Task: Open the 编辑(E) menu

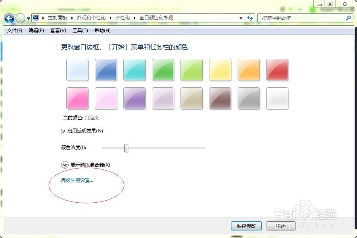Action: [x=36, y=30]
